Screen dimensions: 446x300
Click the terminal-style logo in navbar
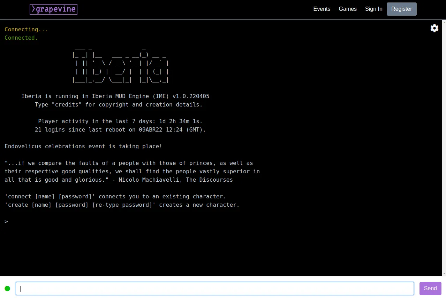coord(53,9)
